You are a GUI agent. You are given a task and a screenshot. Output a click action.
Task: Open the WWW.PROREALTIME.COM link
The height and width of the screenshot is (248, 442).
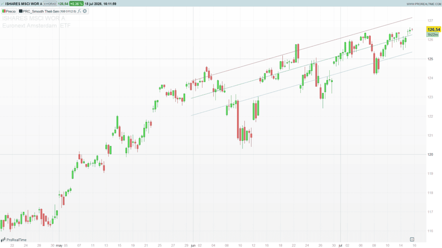click(424, 4)
